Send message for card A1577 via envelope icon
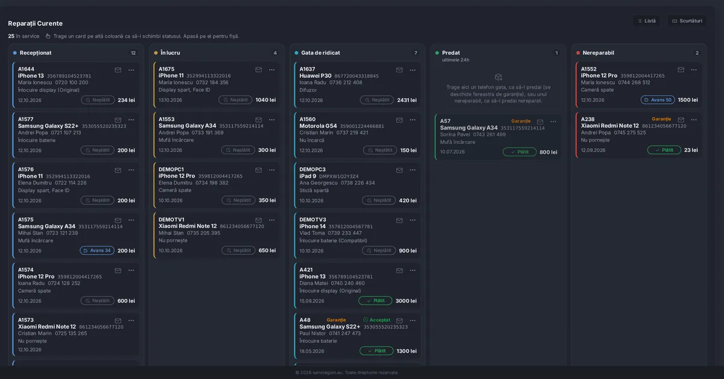Image resolution: width=724 pixels, height=379 pixels. point(118,120)
